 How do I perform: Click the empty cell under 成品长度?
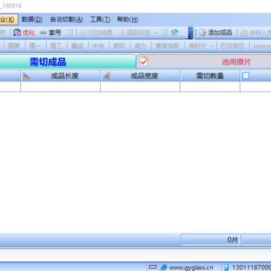60,87
